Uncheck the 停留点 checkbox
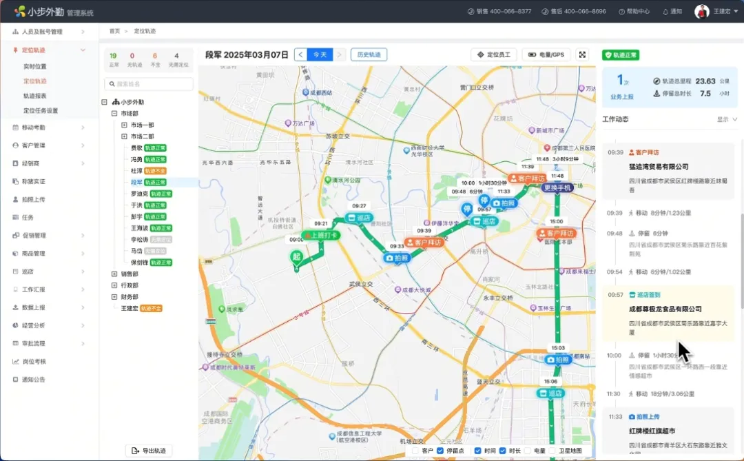The image size is (744, 461). pos(441,451)
